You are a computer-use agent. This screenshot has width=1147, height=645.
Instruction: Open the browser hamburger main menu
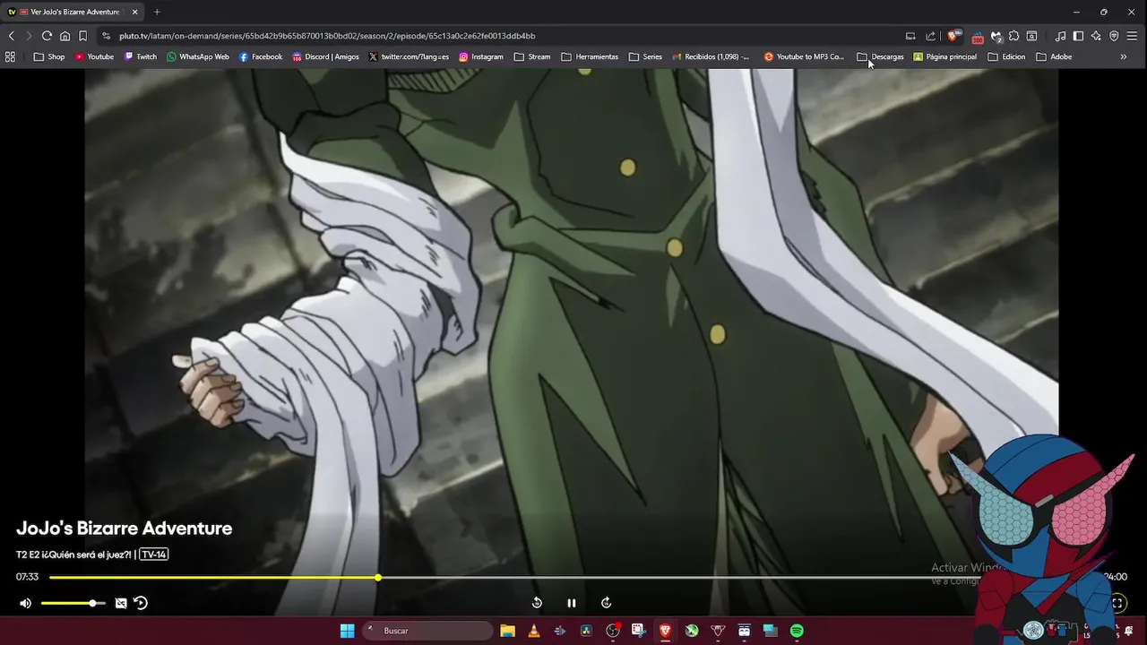click(1133, 36)
